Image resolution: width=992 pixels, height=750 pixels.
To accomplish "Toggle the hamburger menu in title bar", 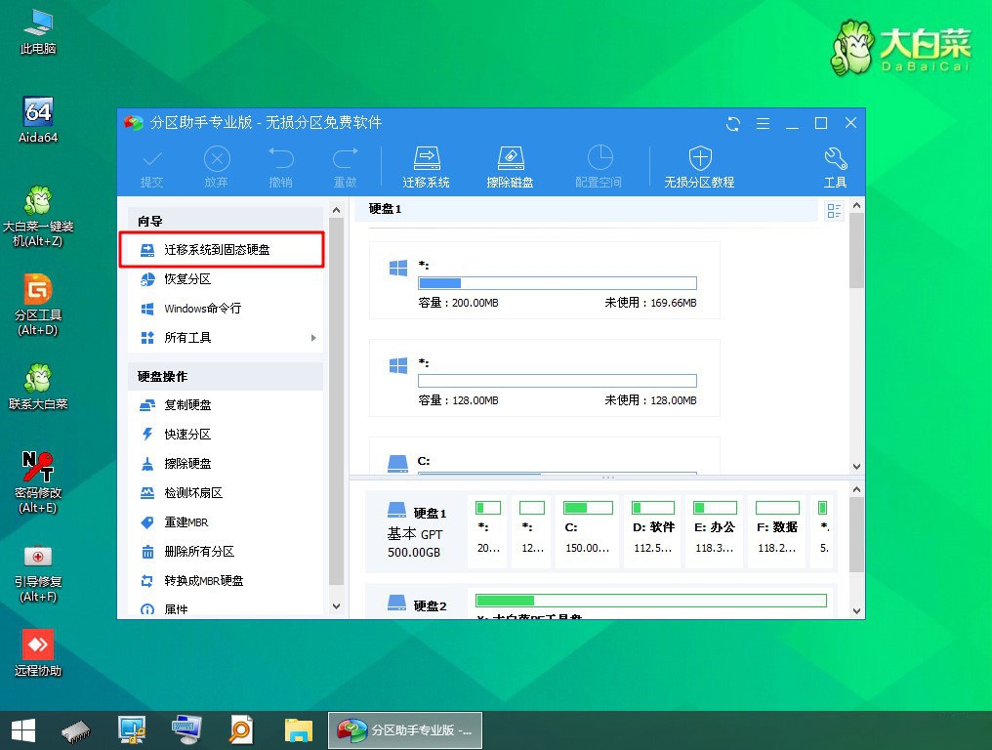I will [x=763, y=123].
